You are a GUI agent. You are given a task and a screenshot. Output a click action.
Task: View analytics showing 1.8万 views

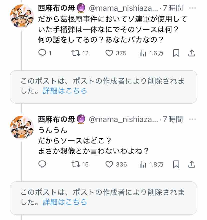142,164
